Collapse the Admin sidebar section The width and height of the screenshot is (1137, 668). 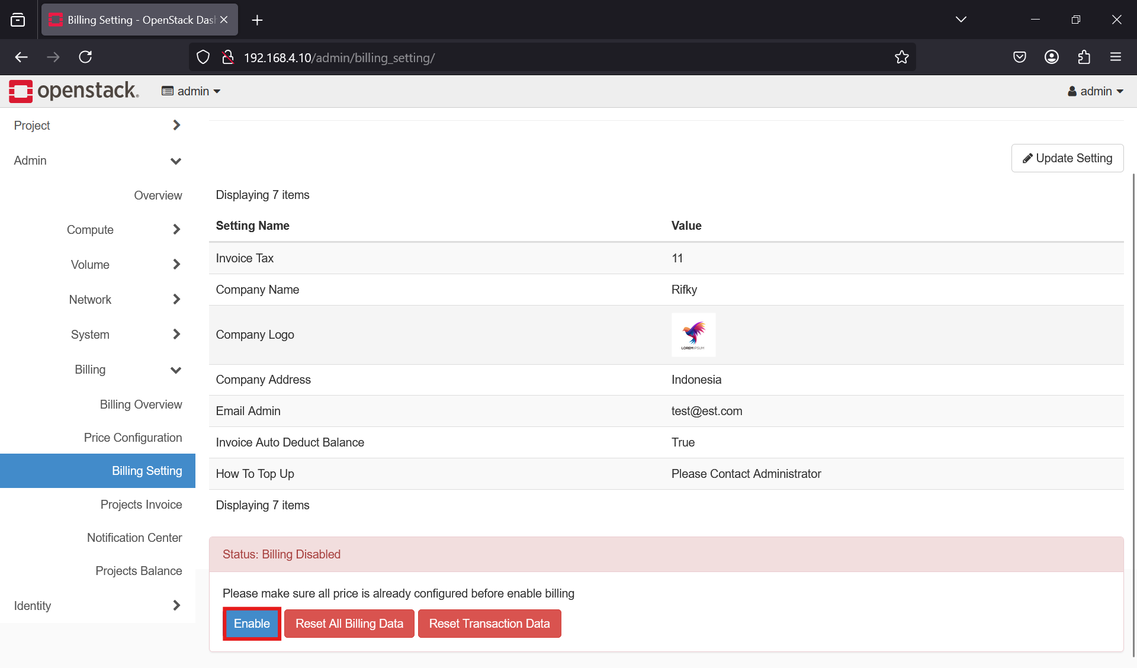(x=98, y=160)
